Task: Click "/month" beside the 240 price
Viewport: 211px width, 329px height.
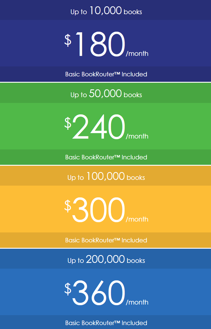Action: [137, 136]
